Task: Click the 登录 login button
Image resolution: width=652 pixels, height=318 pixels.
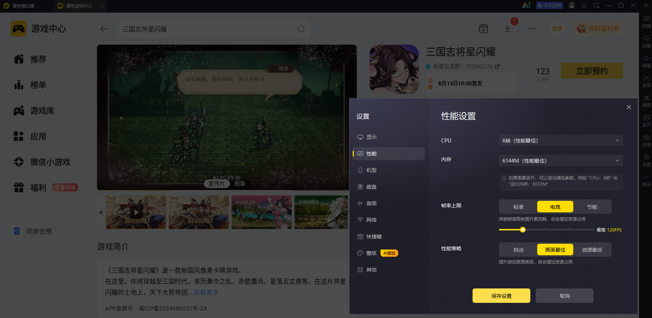Action: click(557, 28)
